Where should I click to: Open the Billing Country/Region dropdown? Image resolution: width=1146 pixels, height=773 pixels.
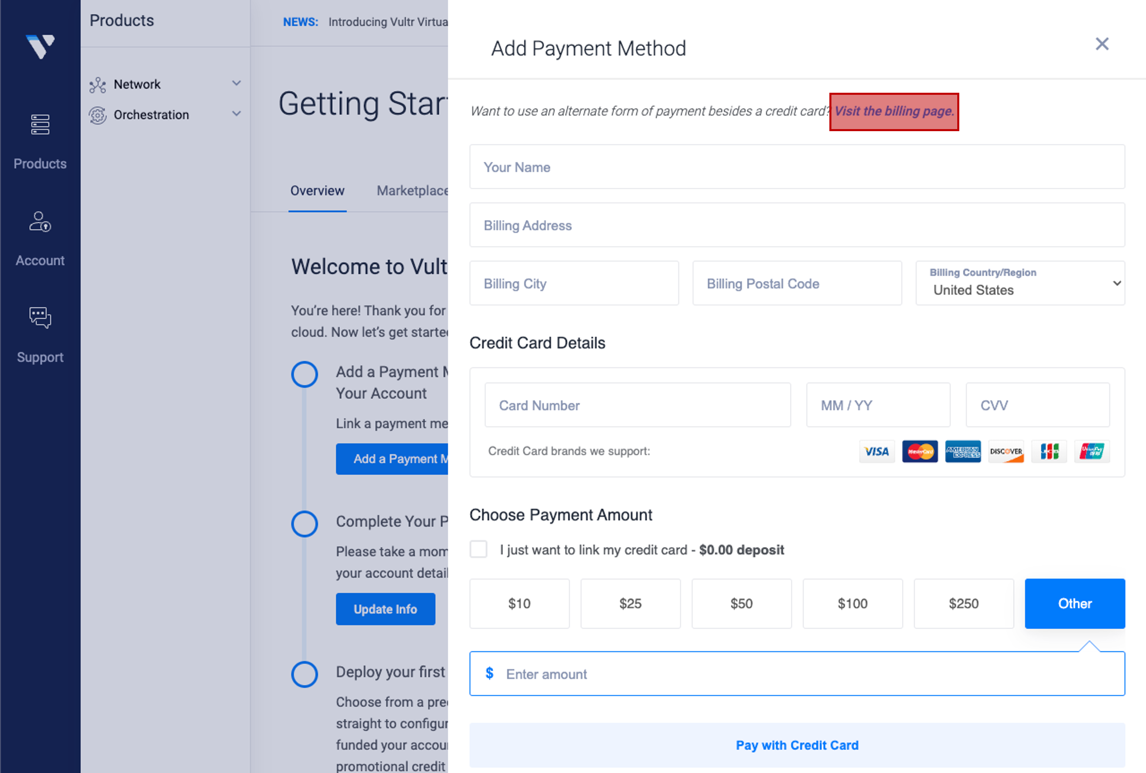(x=1019, y=284)
